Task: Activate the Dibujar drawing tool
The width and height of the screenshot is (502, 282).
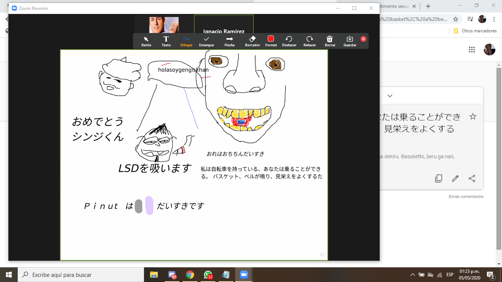Action: 186,41
